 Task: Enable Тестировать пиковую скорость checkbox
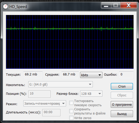[x=71, y=103]
